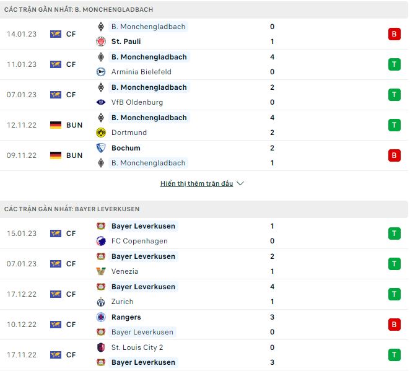Click the Arminia Bielefeld club crest
Viewport: 410px width, 371px height.
click(x=101, y=72)
